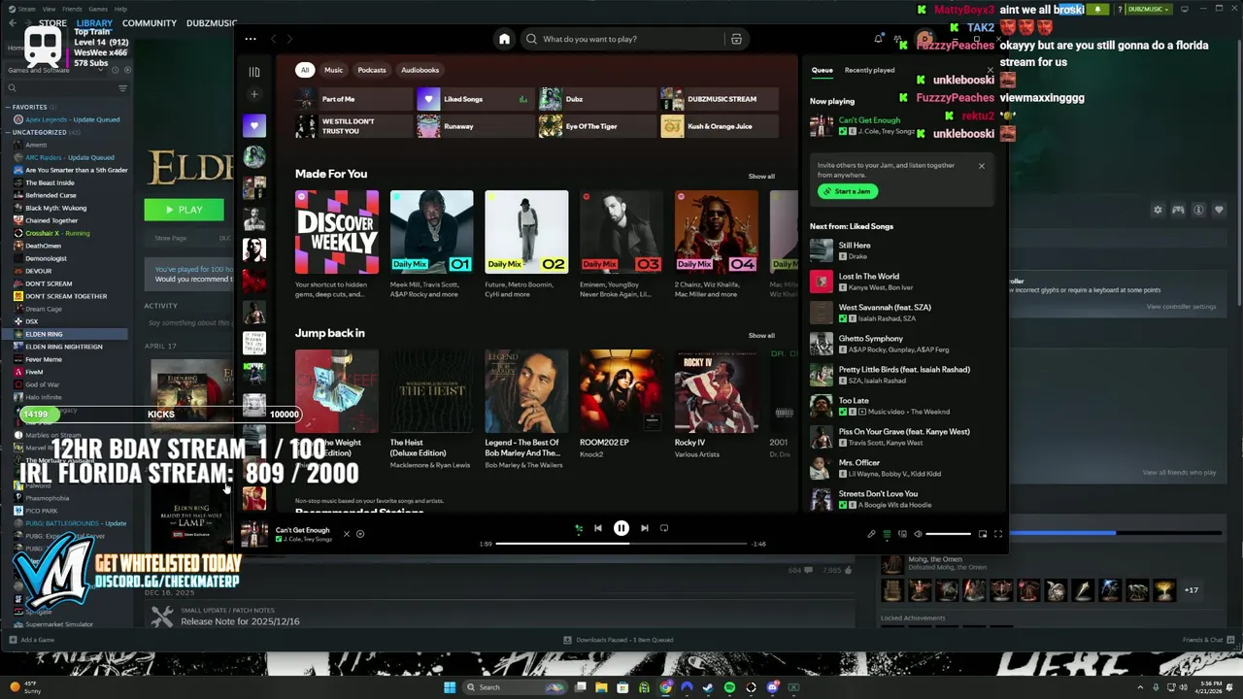The width and height of the screenshot is (1243, 699).
Task: Toggle repeat in Spotify player
Action: (664, 528)
